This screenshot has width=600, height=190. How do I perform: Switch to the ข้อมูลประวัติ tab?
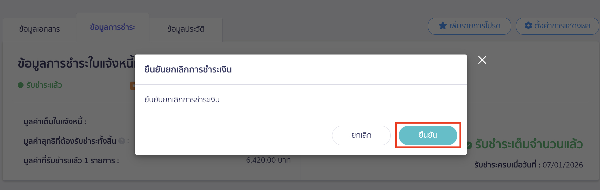pyautogui.click(x=185, y=29)
